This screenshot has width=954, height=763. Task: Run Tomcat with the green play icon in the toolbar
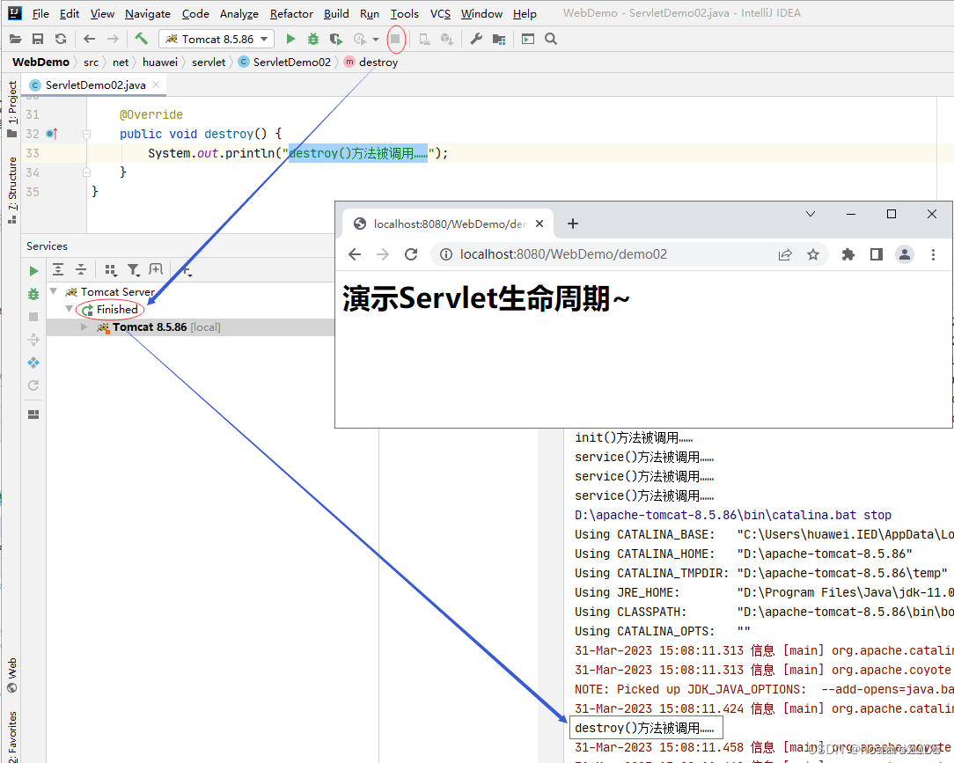pos(290,39)
